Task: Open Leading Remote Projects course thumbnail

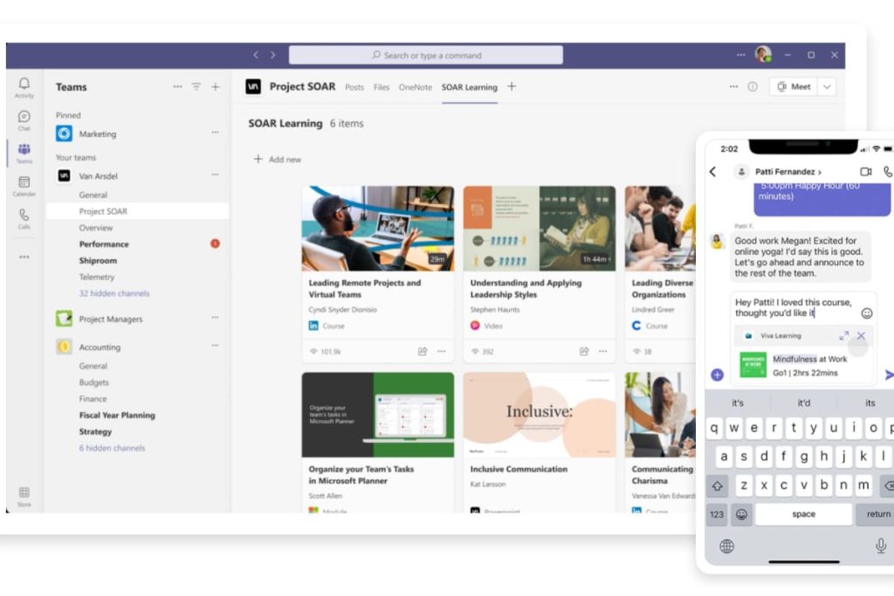Action: [378, 229]
